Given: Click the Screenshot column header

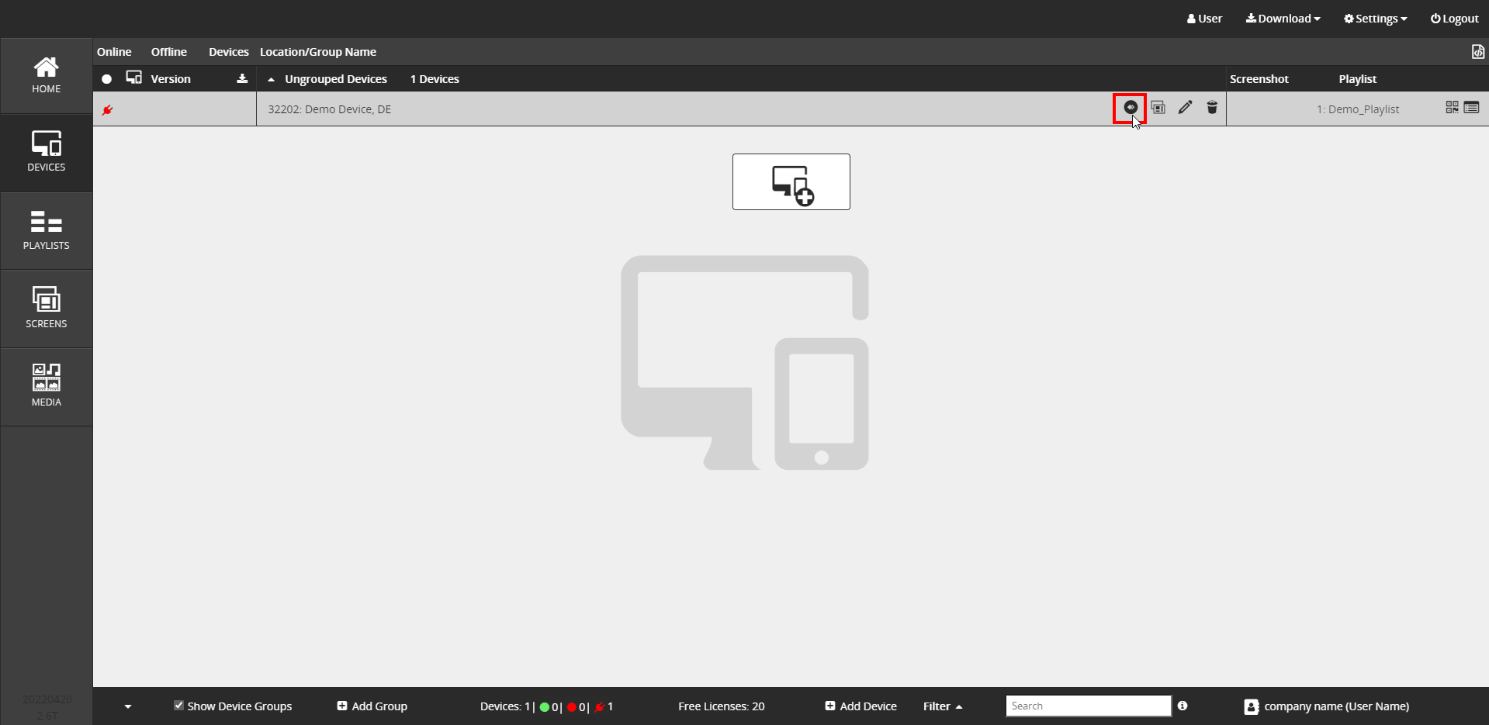Looking at the screenshot, I should point(1259,79).
